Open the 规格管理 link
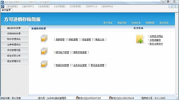179x100 pixels. coord(86,39)
